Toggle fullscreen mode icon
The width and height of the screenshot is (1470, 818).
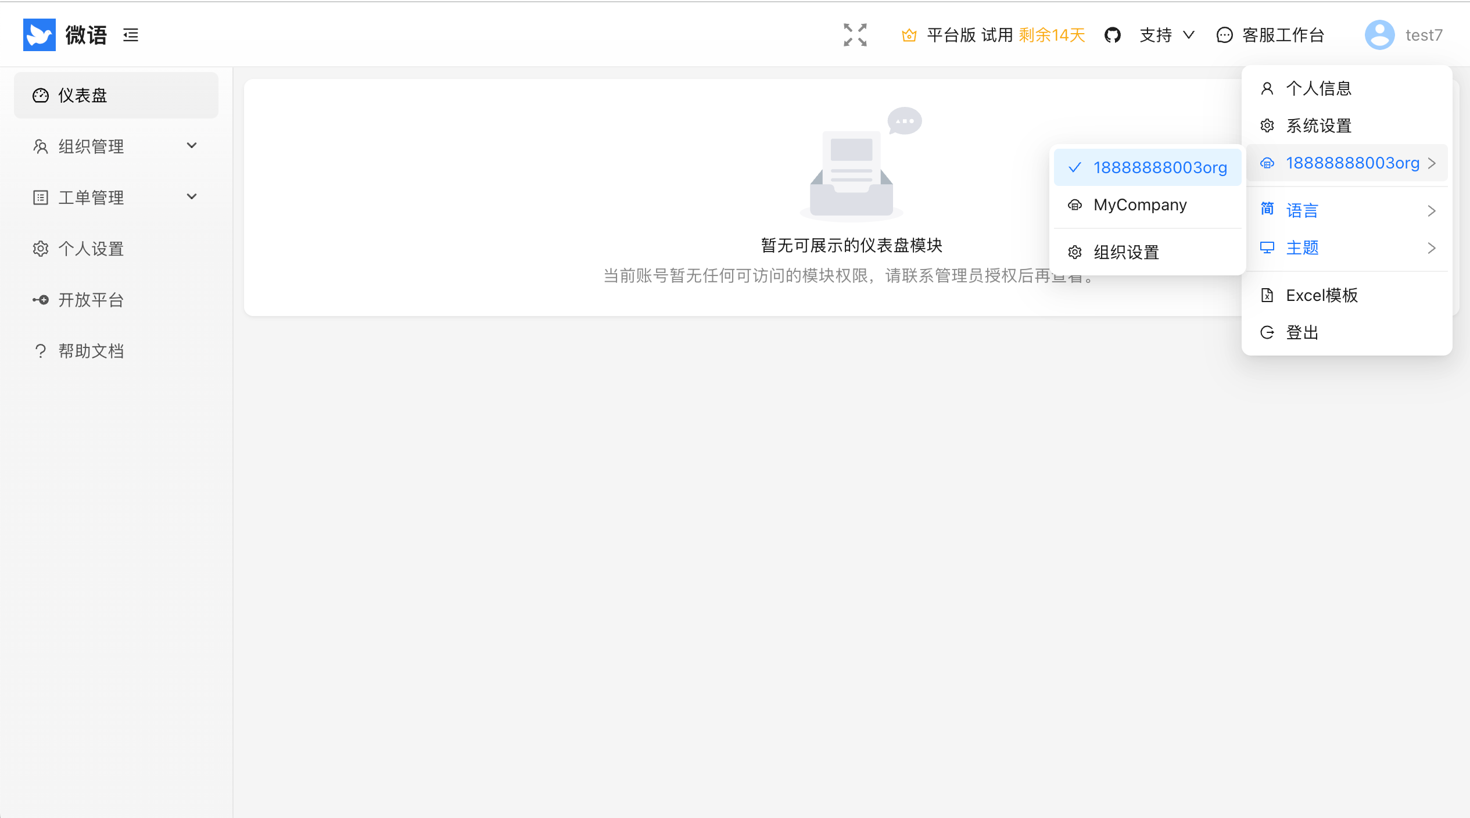coord(855,35)
